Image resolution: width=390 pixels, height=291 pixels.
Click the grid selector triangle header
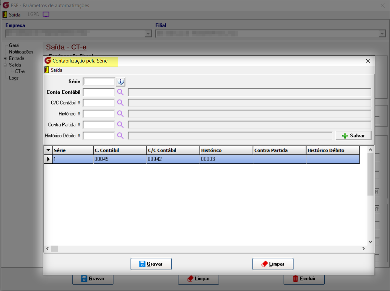click(48, 150)
